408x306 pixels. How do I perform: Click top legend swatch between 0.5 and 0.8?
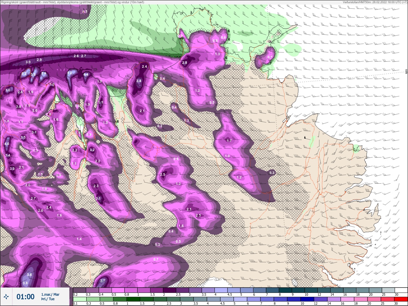[x=118, y=290]
